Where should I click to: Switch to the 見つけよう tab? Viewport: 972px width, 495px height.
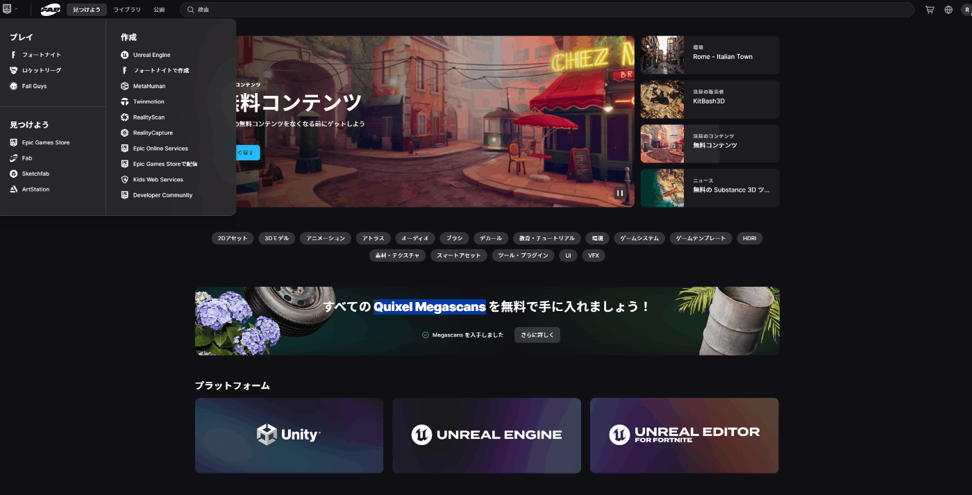click(x=87, y=10)
